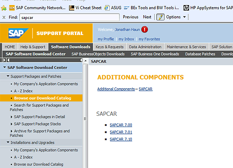
Task: Open SAP Community Network bookmark icon
Action: coord(12,8)
